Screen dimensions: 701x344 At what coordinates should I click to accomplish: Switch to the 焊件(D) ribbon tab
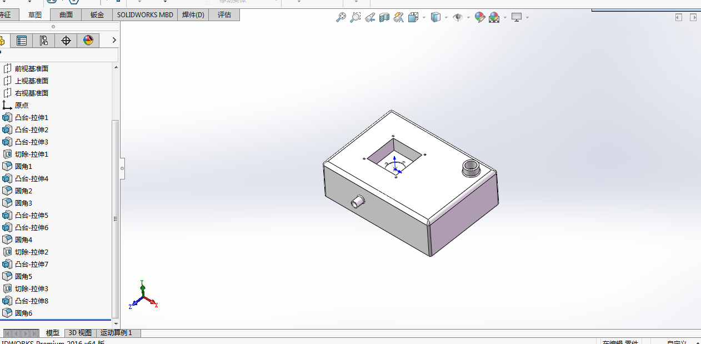tap(193, 15)
